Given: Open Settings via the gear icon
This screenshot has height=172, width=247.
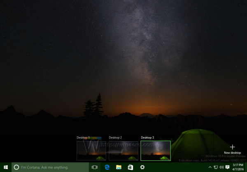Looking at the screenshot, I should pos(142,167).
